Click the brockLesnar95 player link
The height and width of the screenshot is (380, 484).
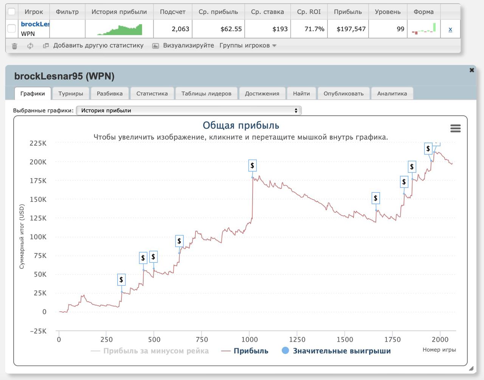coord(35,24)
